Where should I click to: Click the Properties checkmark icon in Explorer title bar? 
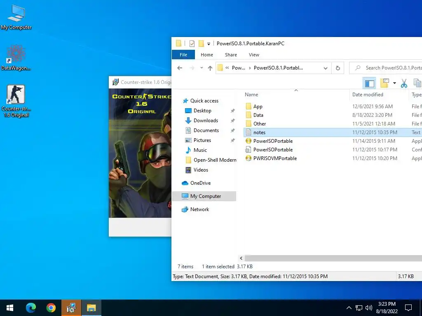(x=192, y=44)
